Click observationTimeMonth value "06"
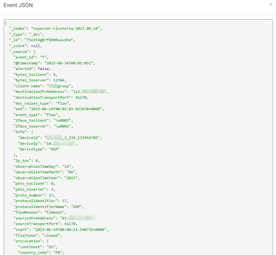276x255 pixels. point(71,172)
